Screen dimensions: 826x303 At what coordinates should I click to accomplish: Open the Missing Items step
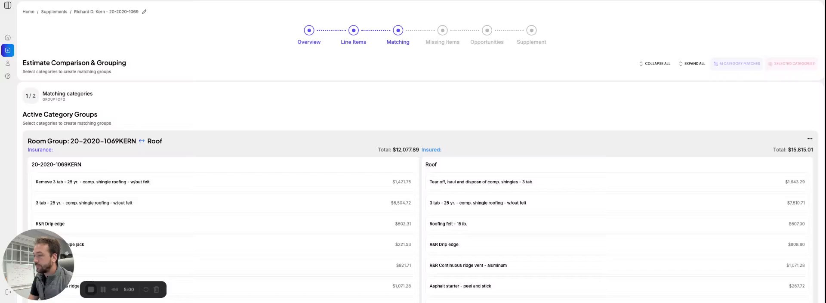(x=442, y=31)
